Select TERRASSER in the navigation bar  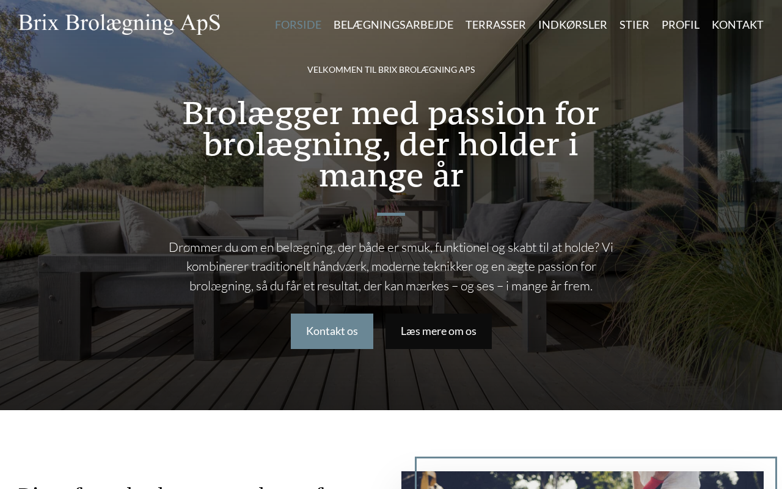(x=495, y=24)
